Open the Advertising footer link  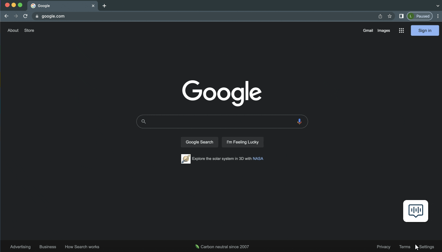click(20, 247)
